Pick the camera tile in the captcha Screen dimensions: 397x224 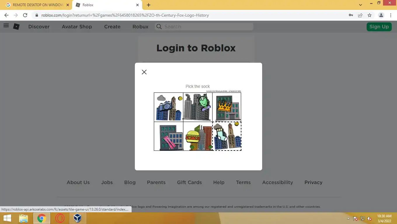tap(168, 107)
